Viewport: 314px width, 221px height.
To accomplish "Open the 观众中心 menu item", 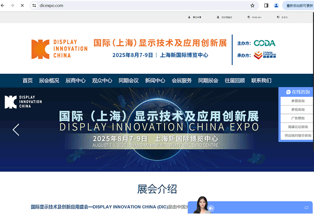I will tap(102, 80).
